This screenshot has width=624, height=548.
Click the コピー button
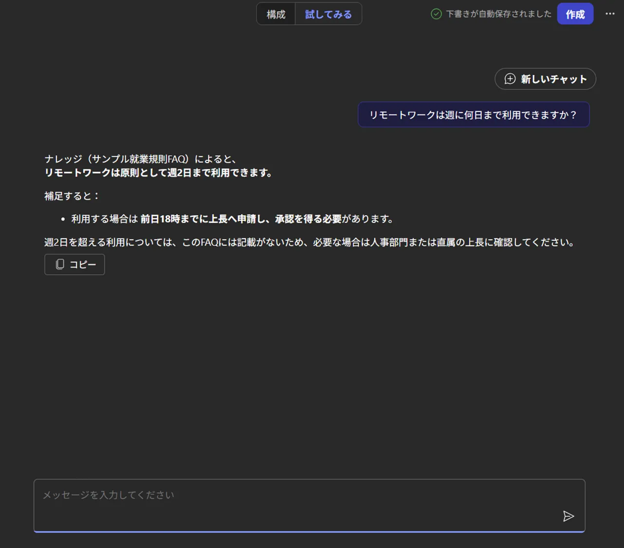(x=74, y=265)
